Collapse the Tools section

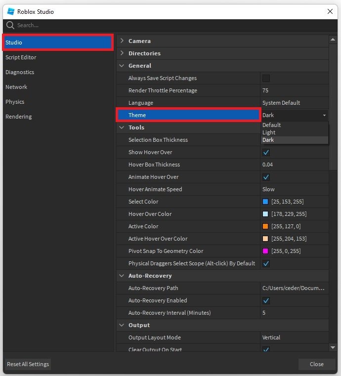click(x=122, y=127)
